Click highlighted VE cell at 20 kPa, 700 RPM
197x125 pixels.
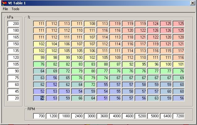39,98
